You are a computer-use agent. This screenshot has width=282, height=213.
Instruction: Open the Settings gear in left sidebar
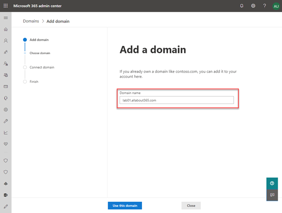[6, 110]
